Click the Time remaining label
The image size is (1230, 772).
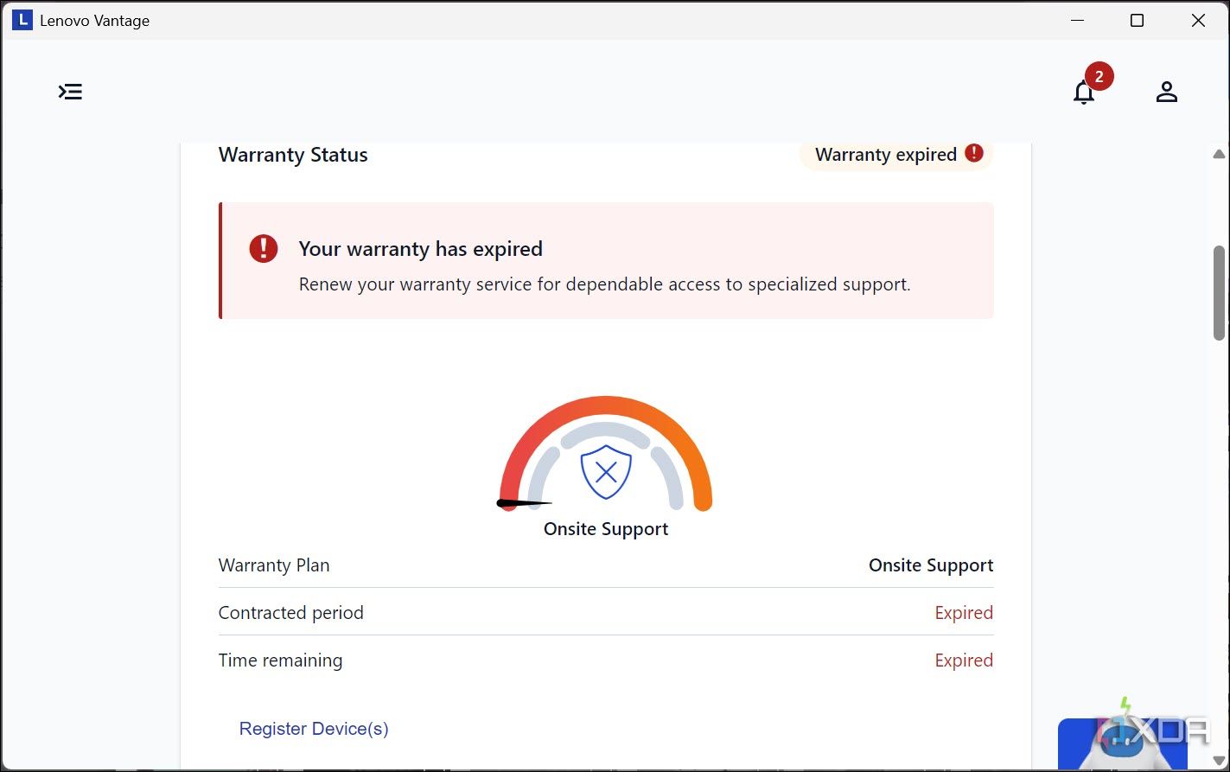click(x=280, y=660)
